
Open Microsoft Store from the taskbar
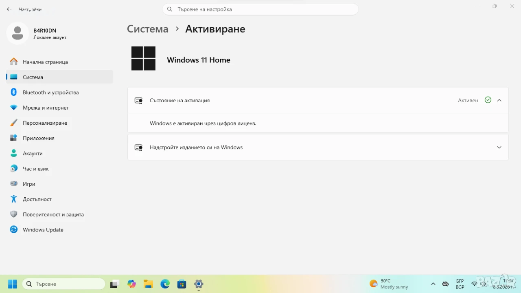point(182,284)
